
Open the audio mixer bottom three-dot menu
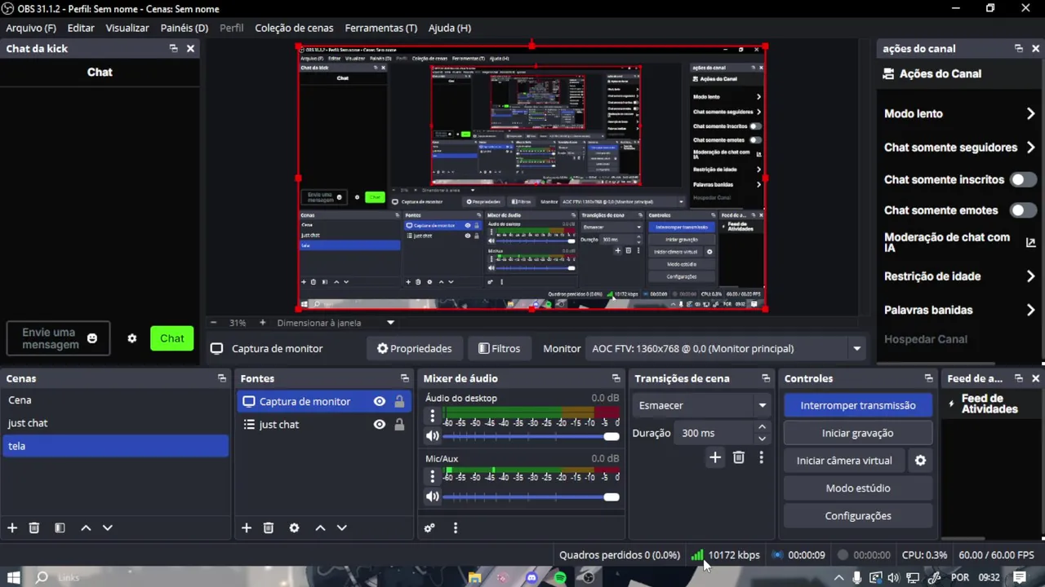[x=456, y=527]
